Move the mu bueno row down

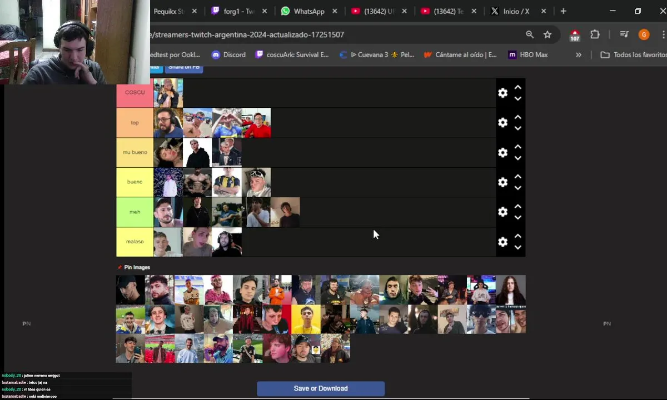[517, 158]
